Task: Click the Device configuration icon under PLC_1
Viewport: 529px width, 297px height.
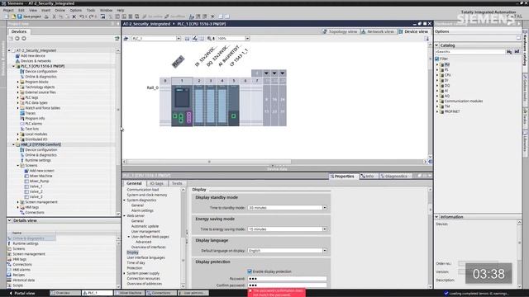Action: click(x=22, y=72)
